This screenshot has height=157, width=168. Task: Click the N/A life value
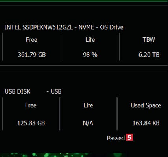(88, 123)
